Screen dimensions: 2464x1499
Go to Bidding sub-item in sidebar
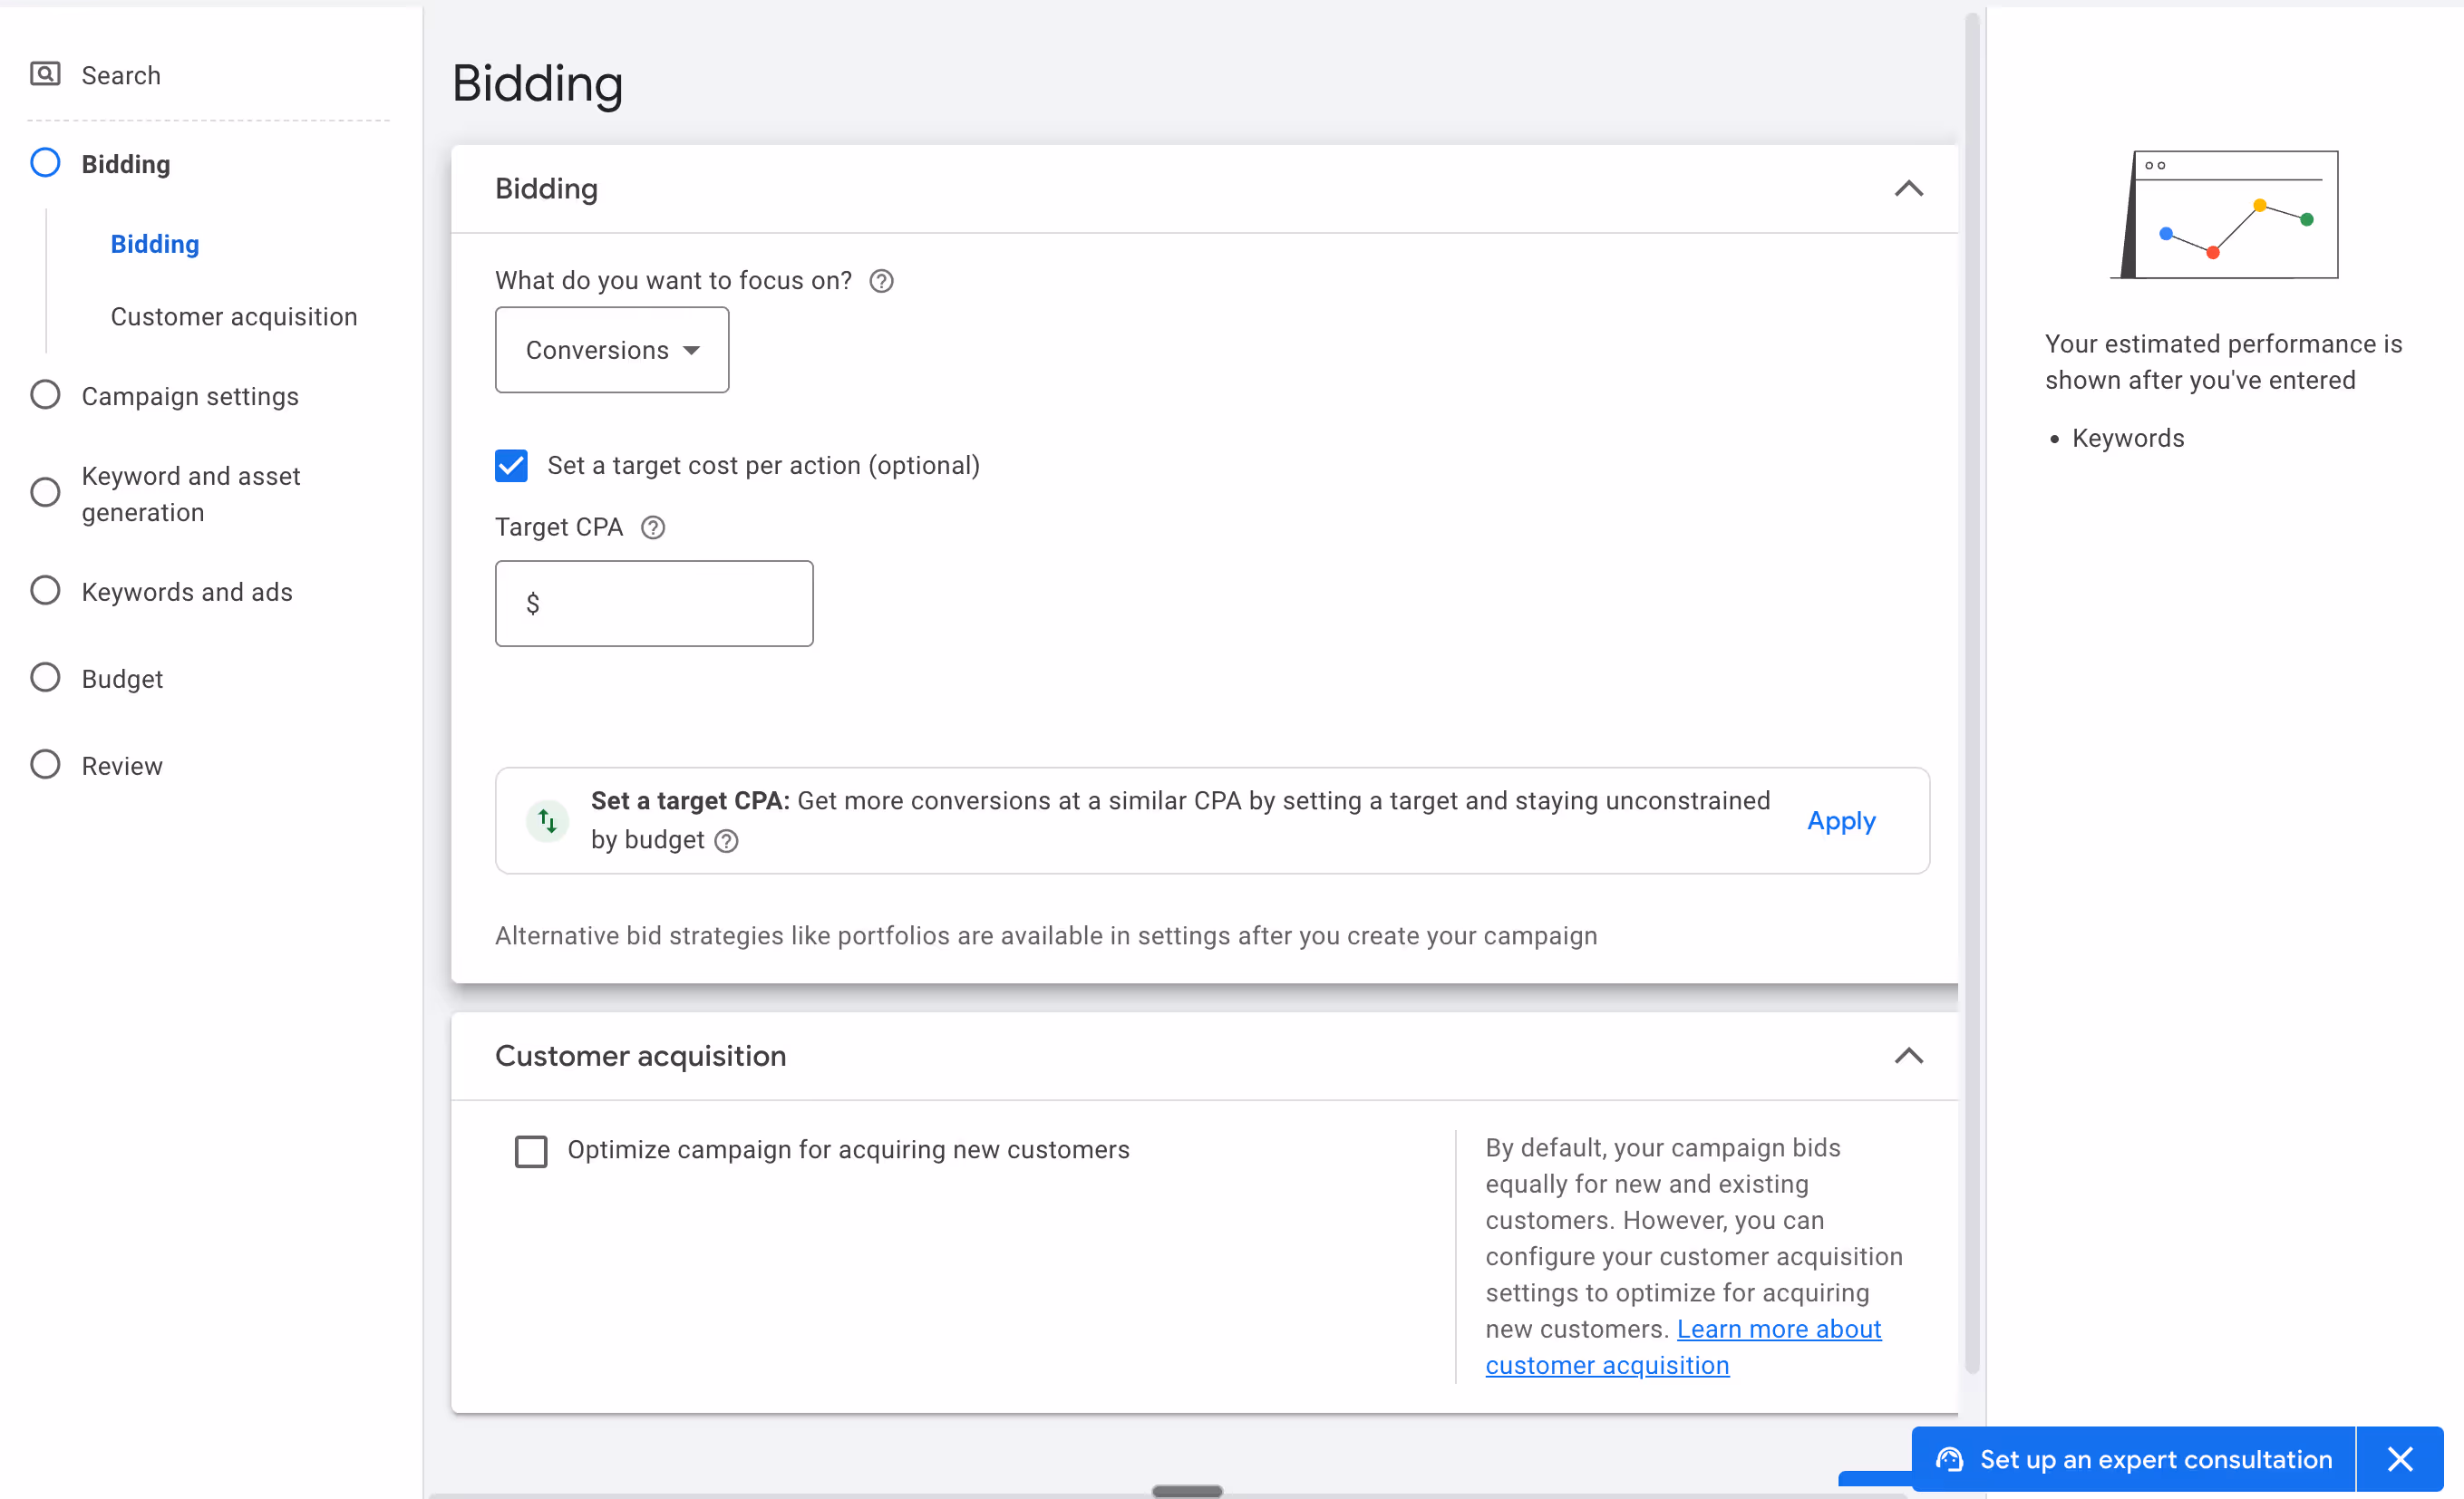[x=155, y=244]
